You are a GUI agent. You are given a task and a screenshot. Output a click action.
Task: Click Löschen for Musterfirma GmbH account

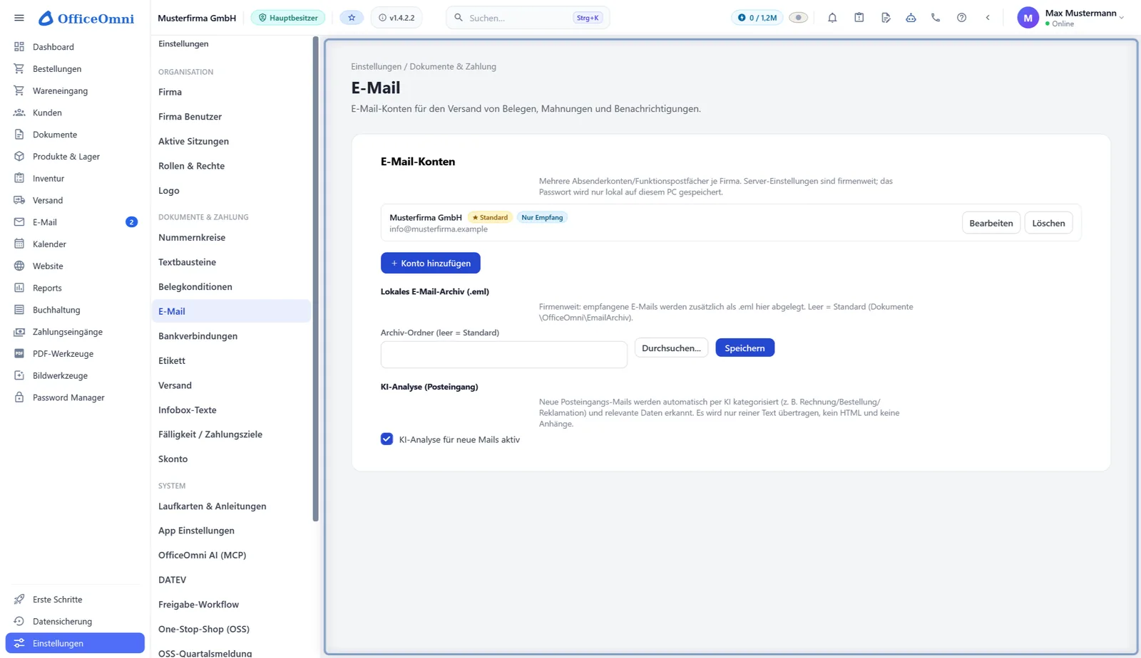point(1048,223)
